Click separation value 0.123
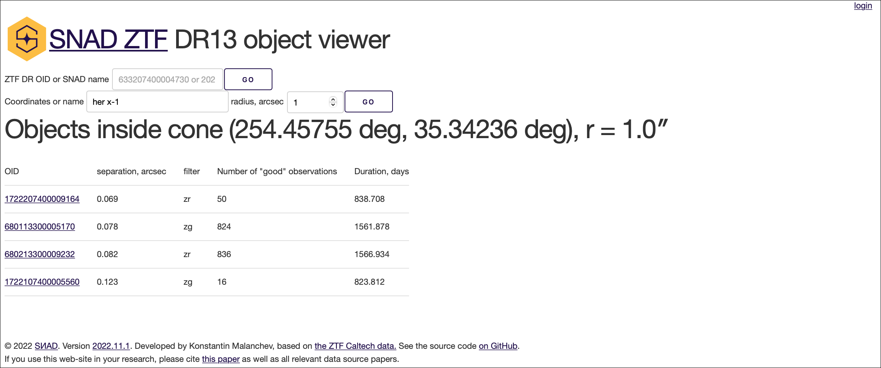This screenshot has height=368, width=881. [x=107, y=282]
